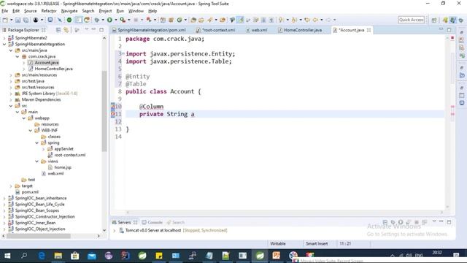Click the Save All toolbar icon
Viewport: 467px width, 263px height.
click(26, 20)
